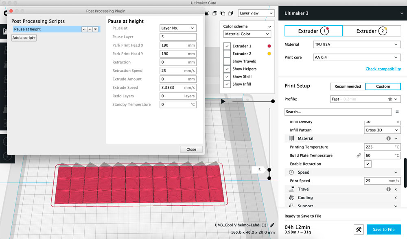Uncheck Enable Retraction checkbox
The width and height of the screenshot is (407, 239).
coord(368,164)
